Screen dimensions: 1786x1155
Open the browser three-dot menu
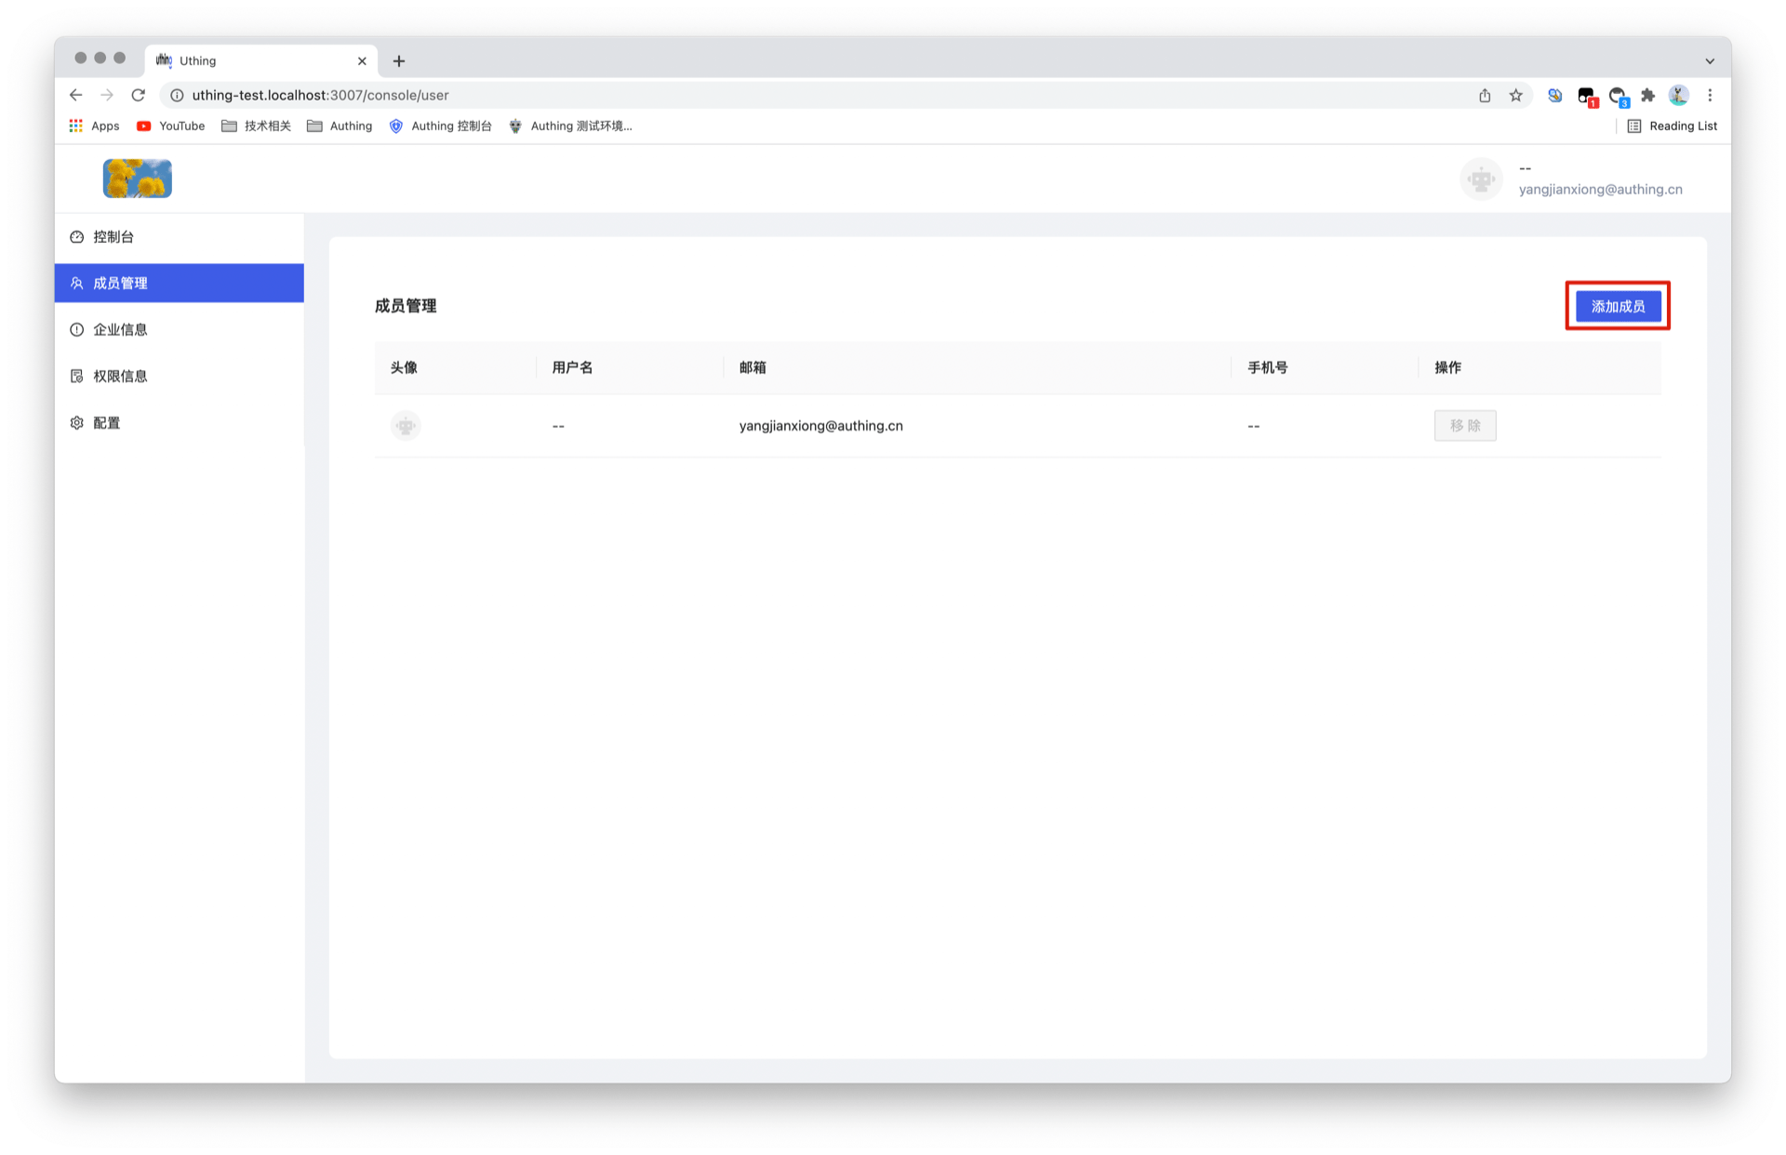(x=1710, y=95)
